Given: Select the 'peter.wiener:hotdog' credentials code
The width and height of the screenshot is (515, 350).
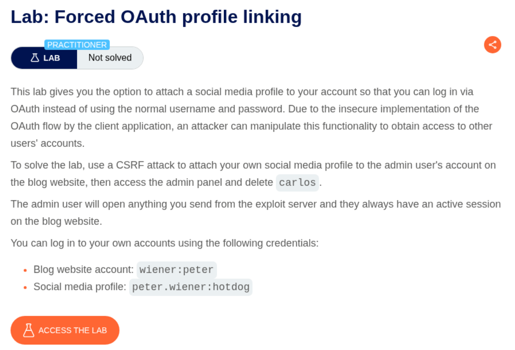Looking at the screenshot, I should pos(191,287).
